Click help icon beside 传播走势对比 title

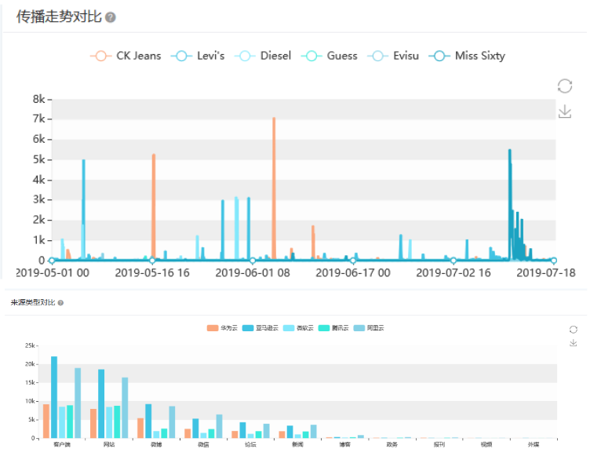tap(111, 17)
